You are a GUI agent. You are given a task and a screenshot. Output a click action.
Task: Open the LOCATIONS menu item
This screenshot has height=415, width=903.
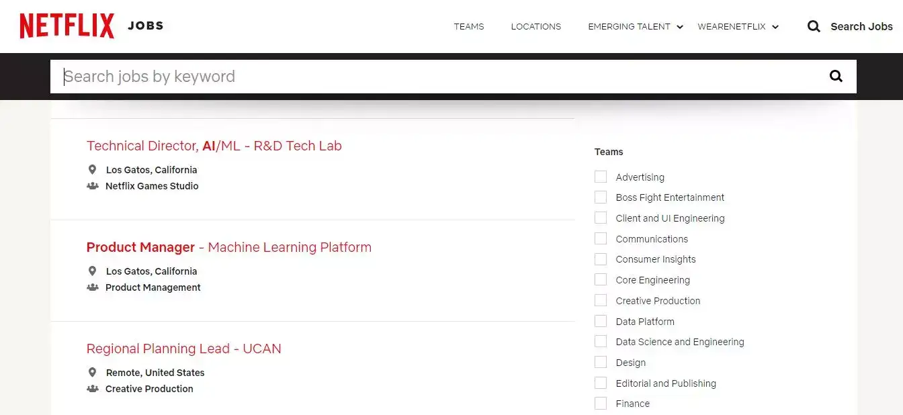[x=535, y=27]
